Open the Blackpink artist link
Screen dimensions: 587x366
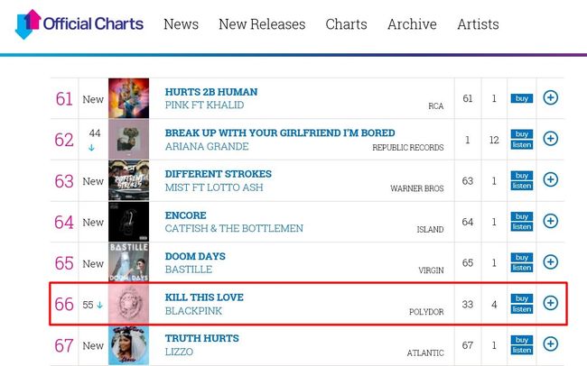point(193,311)
